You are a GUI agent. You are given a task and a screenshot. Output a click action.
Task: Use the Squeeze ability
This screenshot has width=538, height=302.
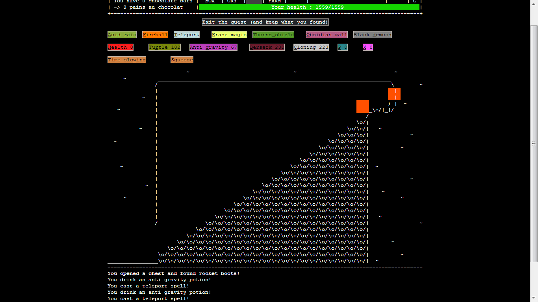pyautogui.click(x=182, y=60)
